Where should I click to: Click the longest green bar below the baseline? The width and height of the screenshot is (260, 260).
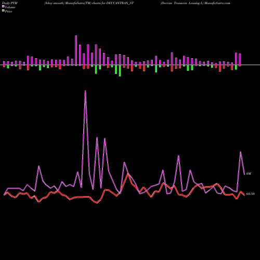point(120,71)
